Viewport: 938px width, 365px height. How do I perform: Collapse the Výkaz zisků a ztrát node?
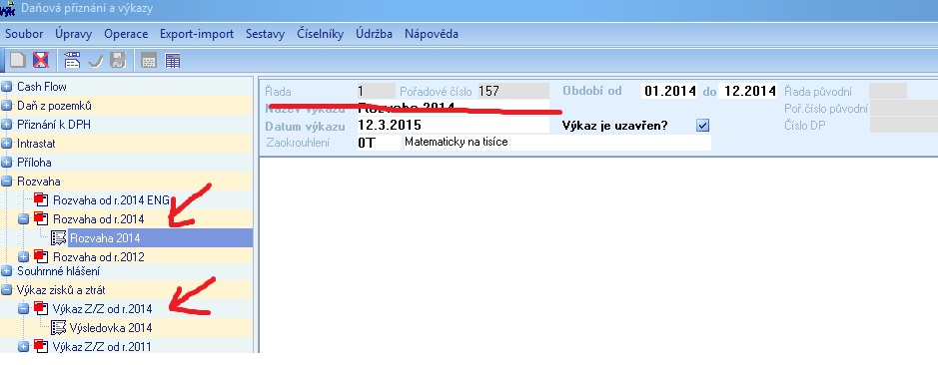(x=7, y=290)
